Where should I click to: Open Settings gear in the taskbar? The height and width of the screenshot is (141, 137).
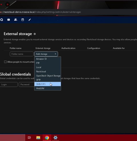55,138
